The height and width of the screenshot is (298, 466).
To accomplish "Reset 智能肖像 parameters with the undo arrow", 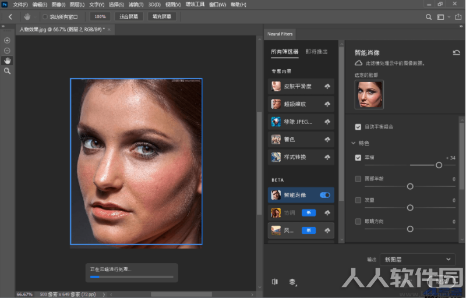I will coord(456,53).
